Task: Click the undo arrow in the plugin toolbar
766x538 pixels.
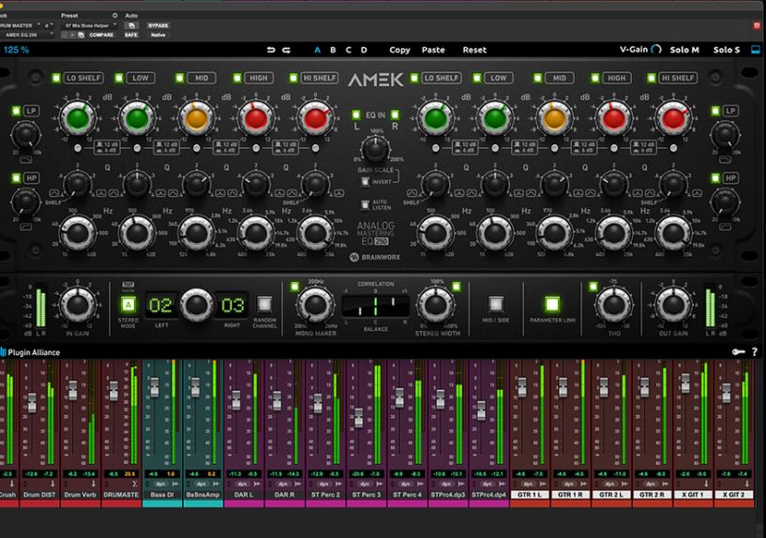Action: click(x=271, y=50)
